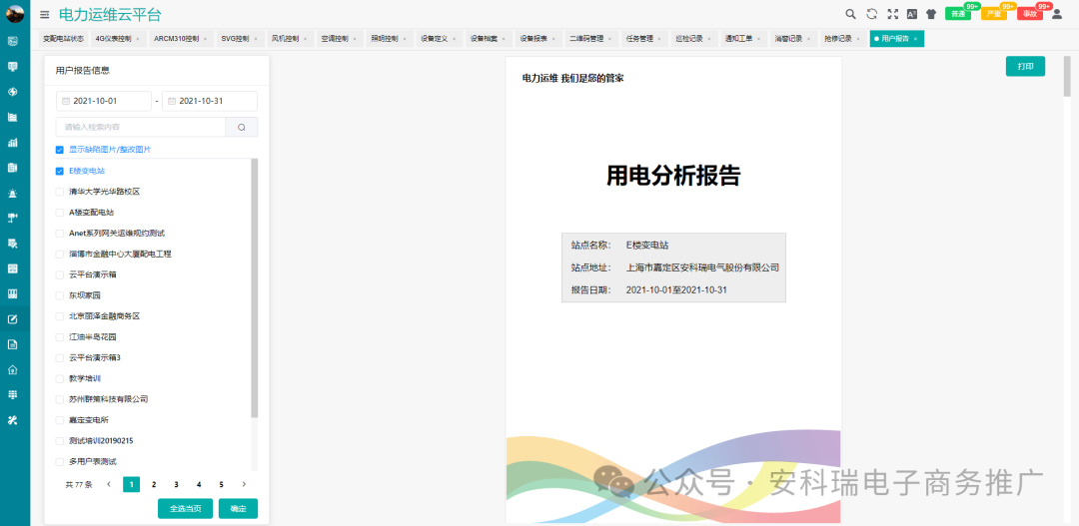Click the 确定 confirm button
The image size is (1079, 526).
[238, 508]
